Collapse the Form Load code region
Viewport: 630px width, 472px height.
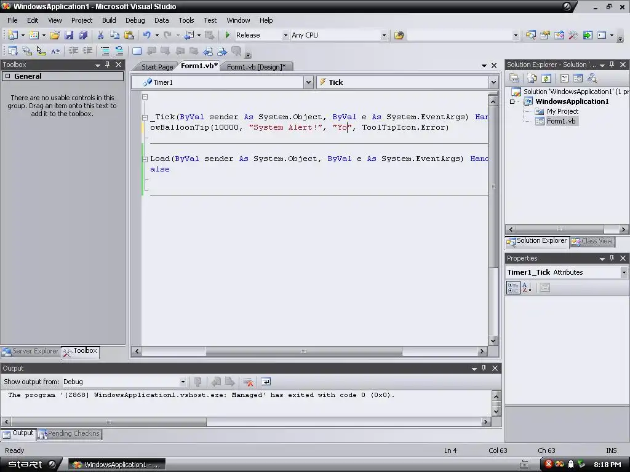click(145, 159)
